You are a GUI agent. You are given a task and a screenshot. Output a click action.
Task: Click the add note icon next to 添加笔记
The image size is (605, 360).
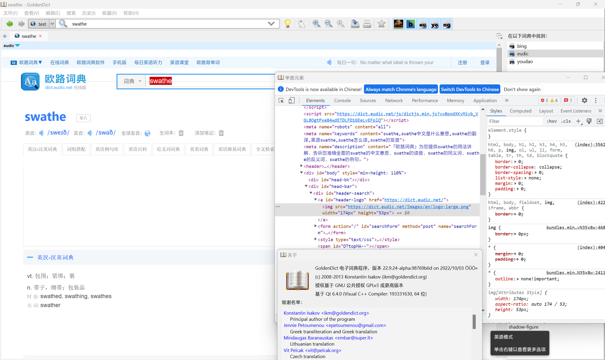tap(221, 133)
